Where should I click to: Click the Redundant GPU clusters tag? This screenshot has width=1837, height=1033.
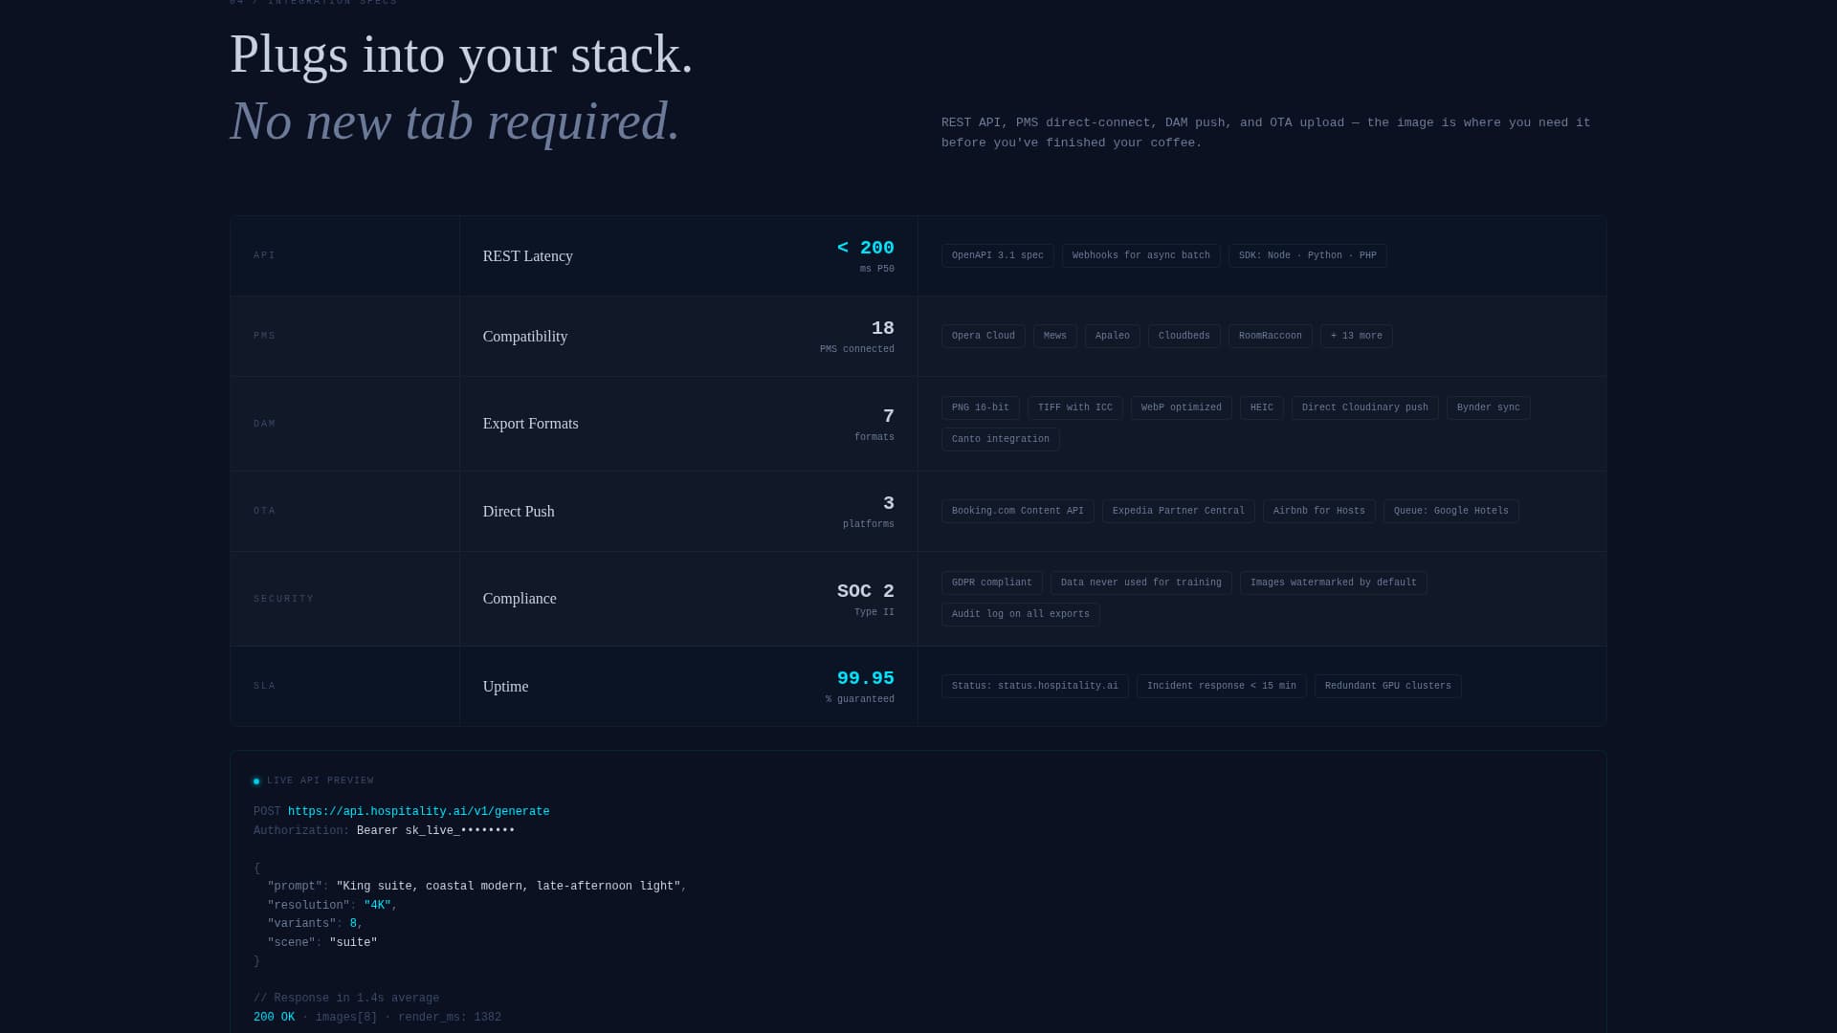[x=1387, y=686]
